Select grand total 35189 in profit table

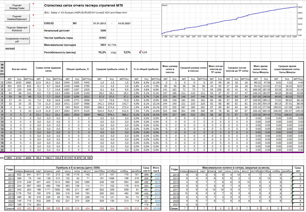tap(156, 209)
